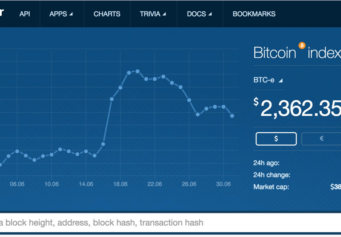The image size is (341, 237).
Task: Click the 26.06 date axis label
Action: pos(189,184)
